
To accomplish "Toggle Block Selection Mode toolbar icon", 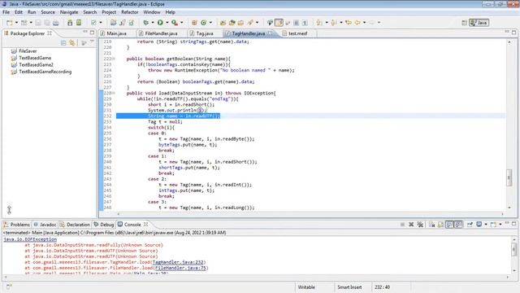I will [296, 23].
